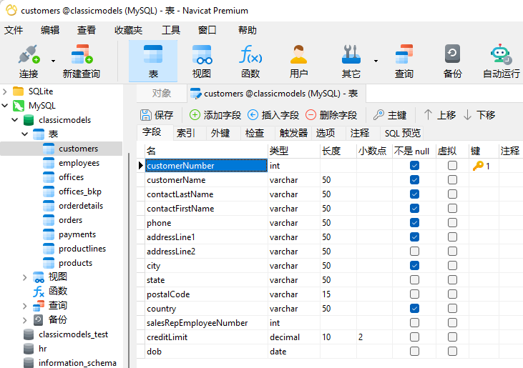
Task: Select the hr database
Action: (x=42, y=349)
